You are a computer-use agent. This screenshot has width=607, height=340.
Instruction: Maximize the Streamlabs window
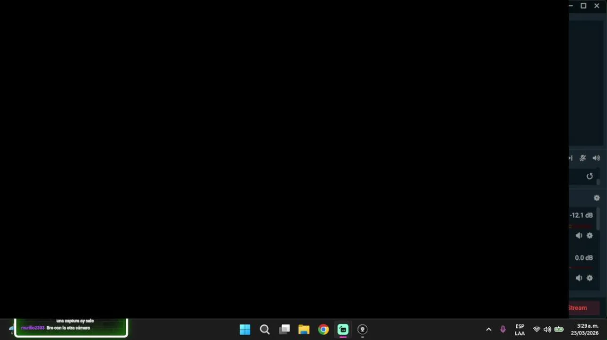583,6
